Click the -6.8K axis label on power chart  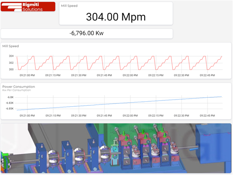[10, 97]
